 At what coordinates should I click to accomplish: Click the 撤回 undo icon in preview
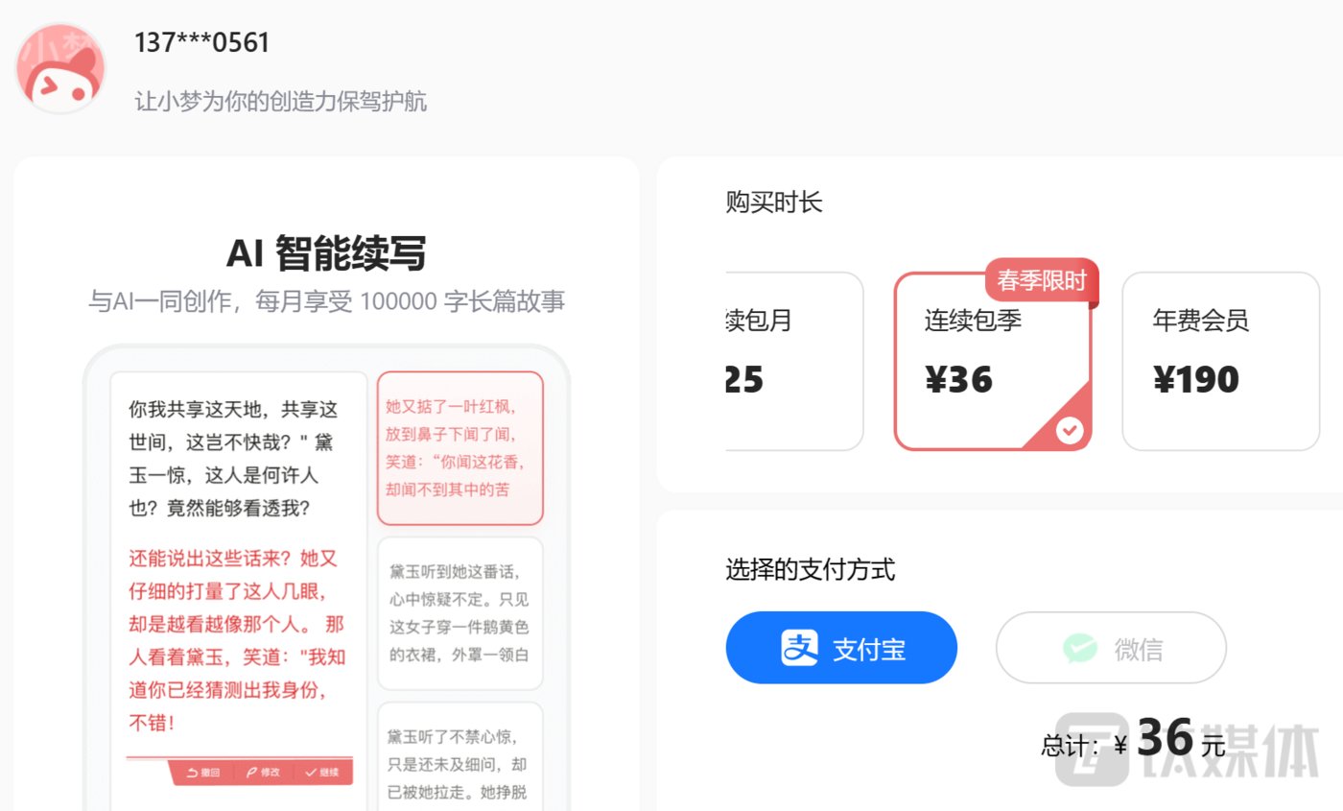pyautogui.click(x=193, y=773)
